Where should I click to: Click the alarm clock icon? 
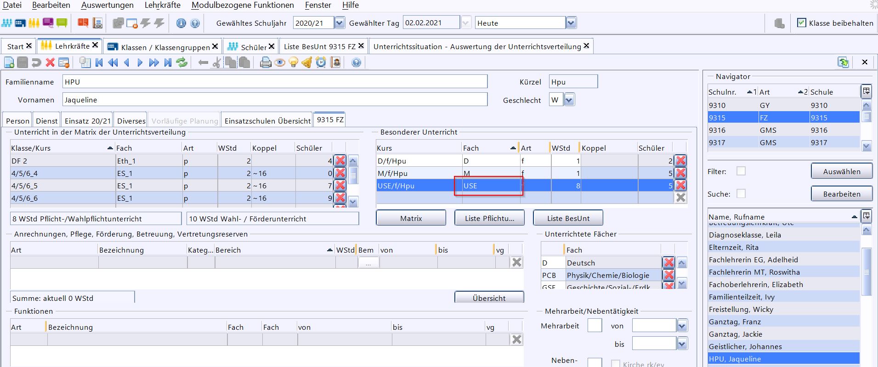pyautogui.click(x=321, y=62)
